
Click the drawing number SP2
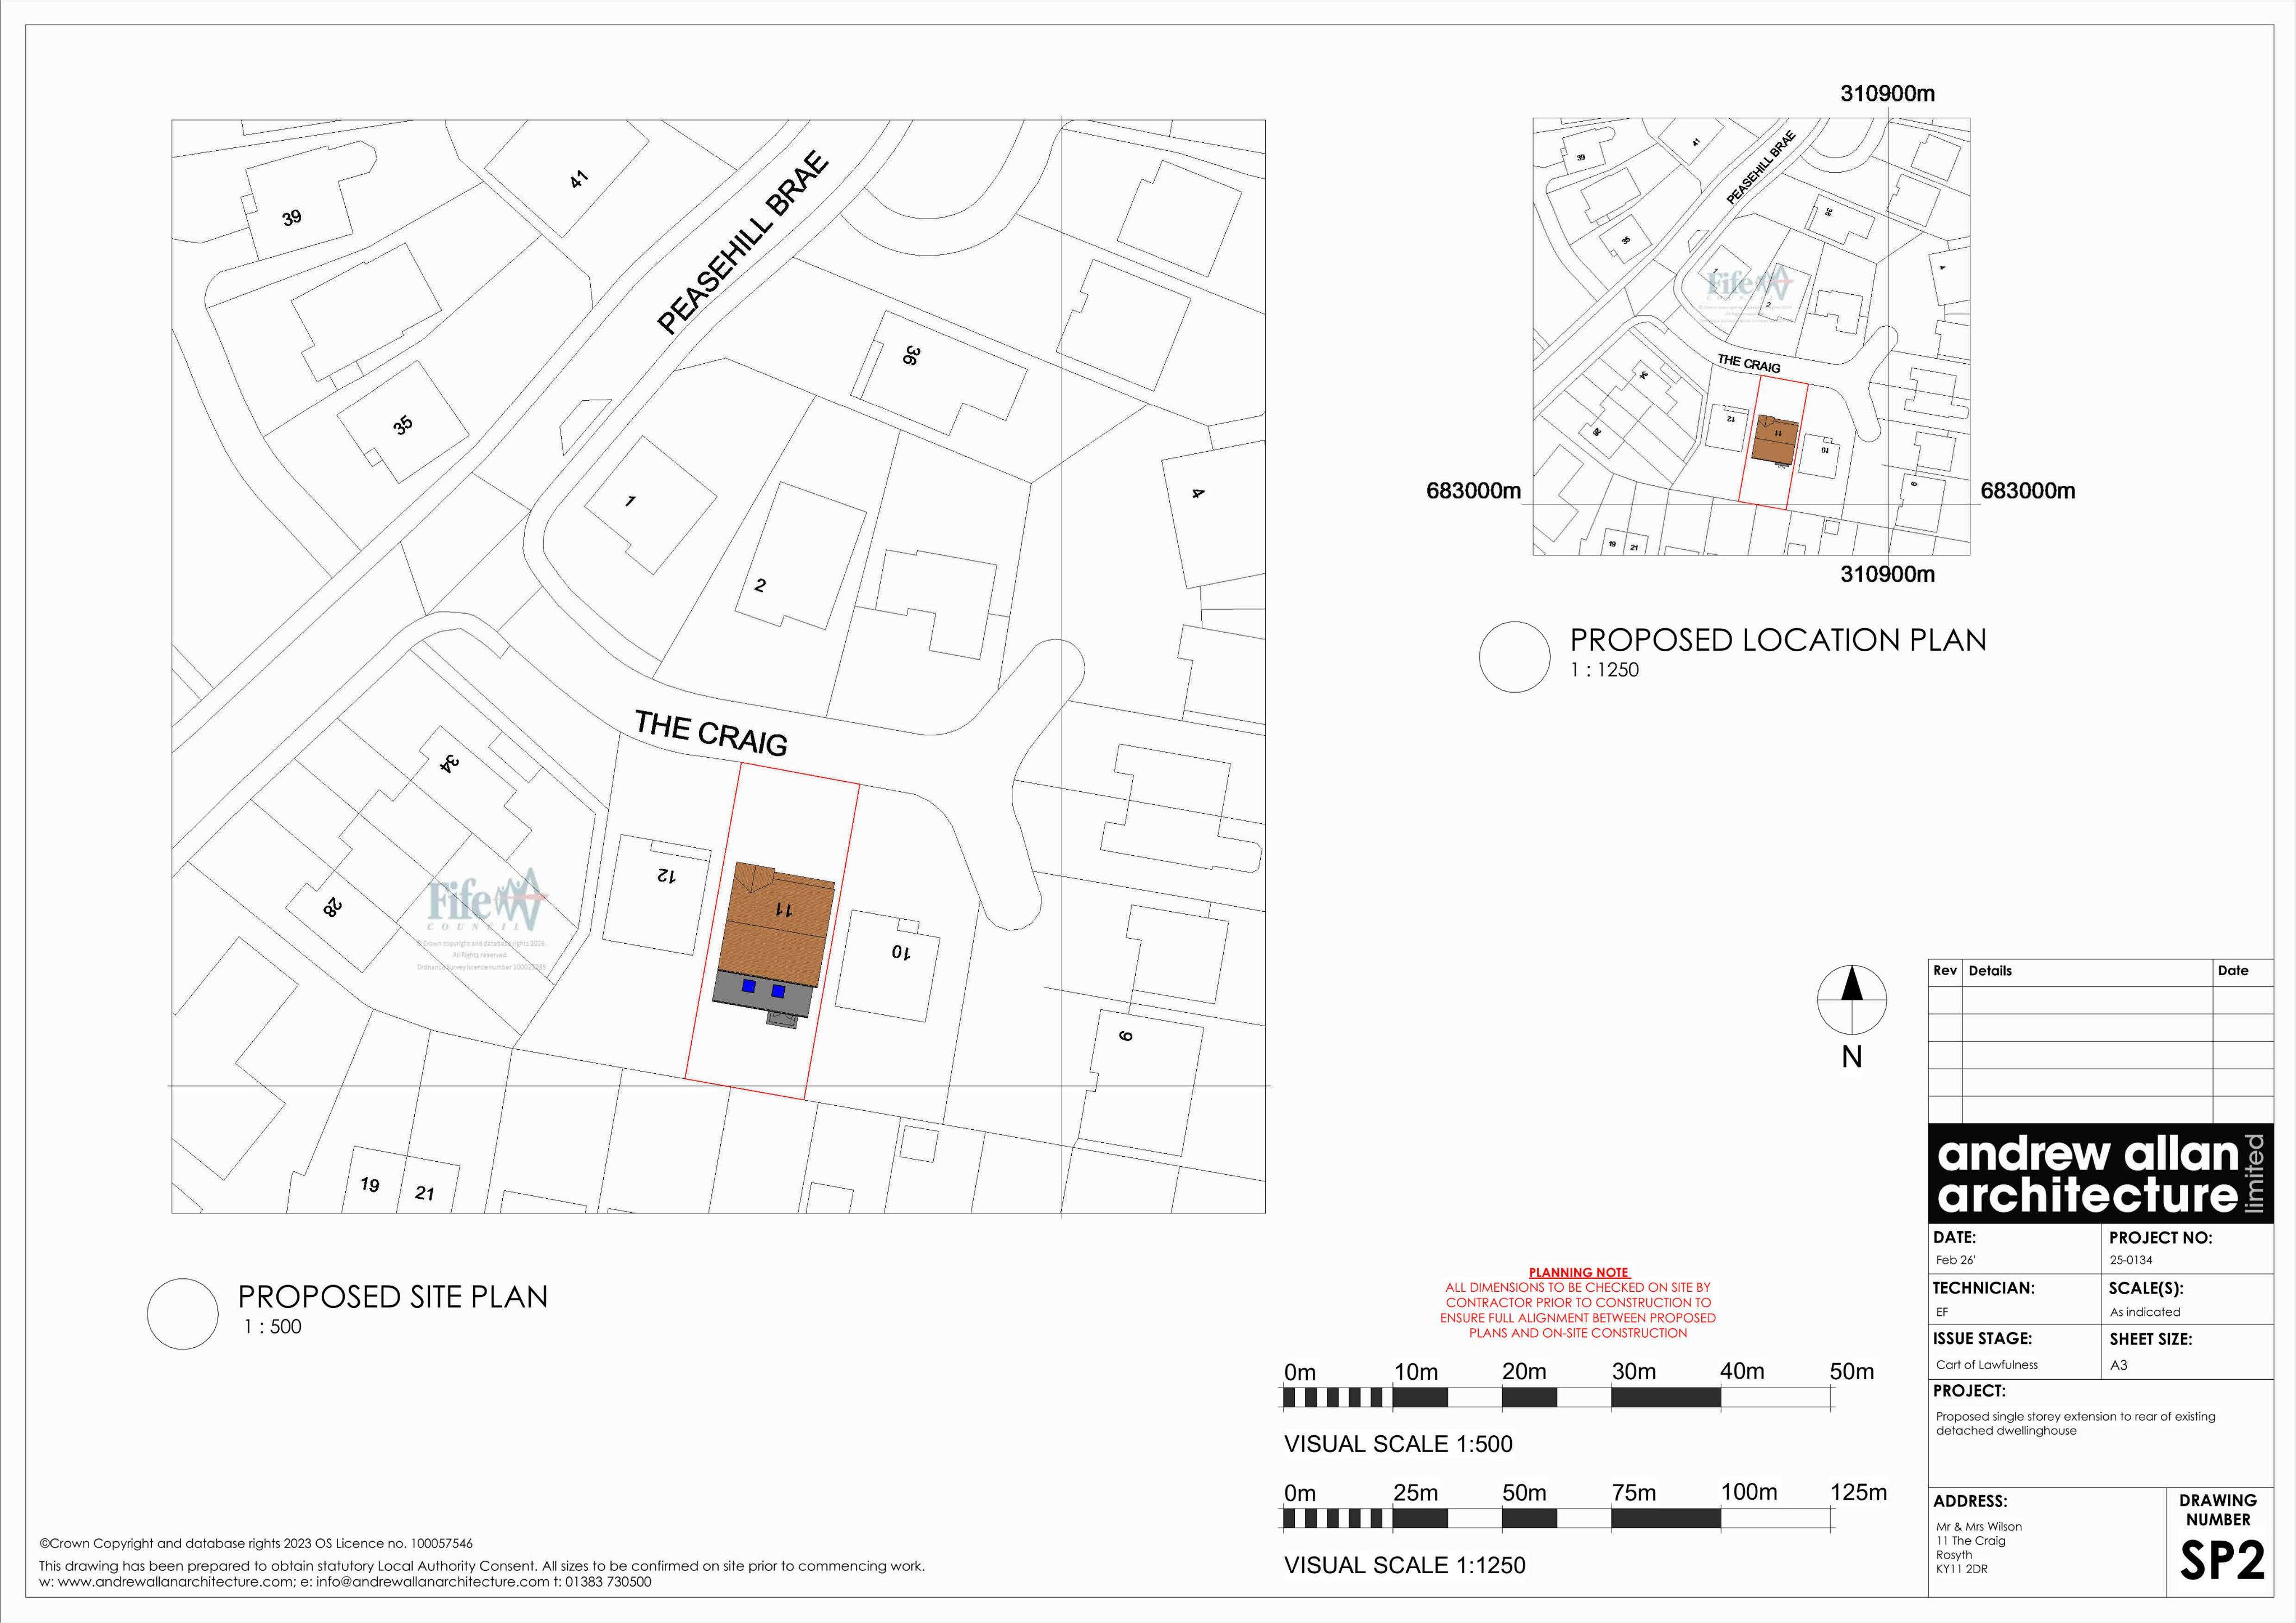[2222, 1560]
